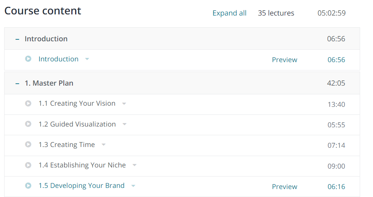Click play icon for 1.1 Creating Your Vision
This screenshot has height=197, width=373.
pos(28,103)
